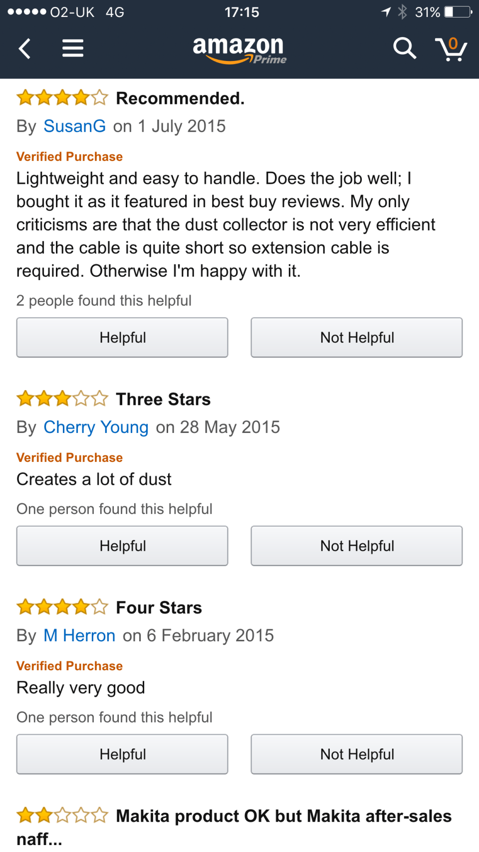Tap the battery status icon

pos(458,12)
